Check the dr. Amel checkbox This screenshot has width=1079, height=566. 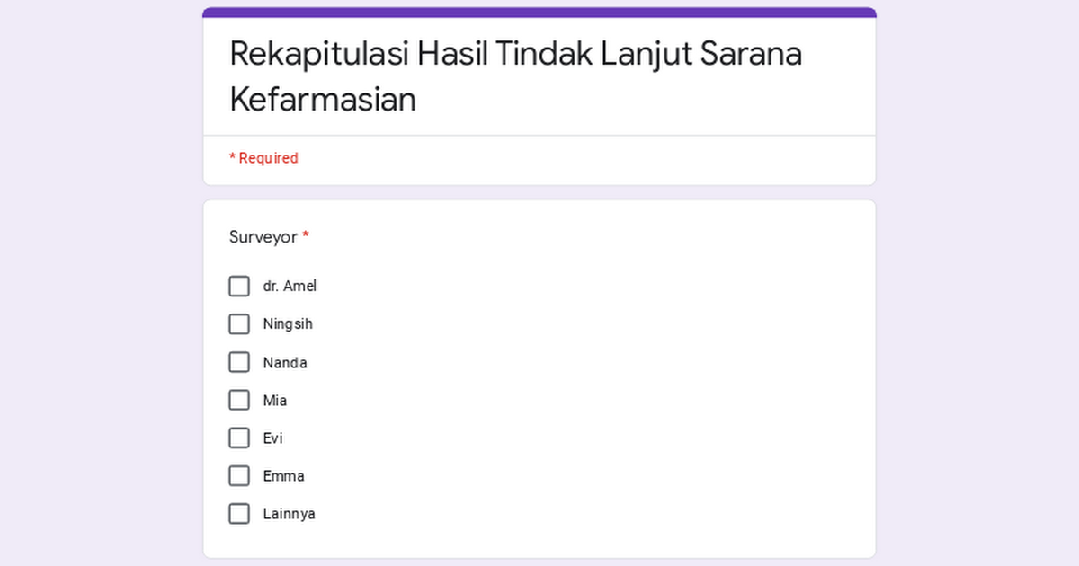tap(238, 286)
